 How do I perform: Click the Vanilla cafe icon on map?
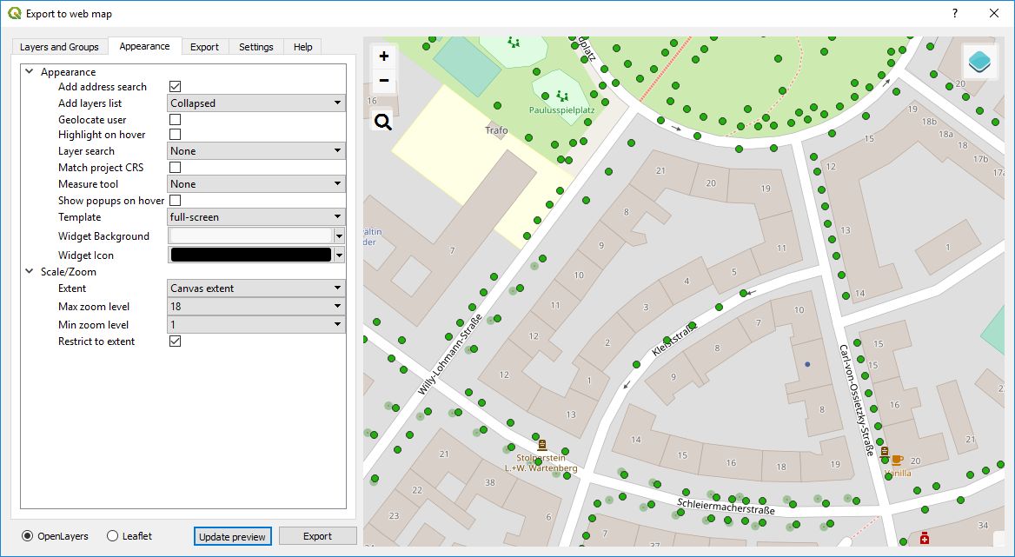pyautogui.click(x=897, y=460)
